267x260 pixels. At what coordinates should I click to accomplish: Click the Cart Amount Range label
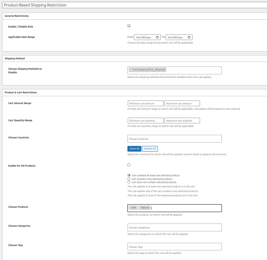(x=20, y=103)
